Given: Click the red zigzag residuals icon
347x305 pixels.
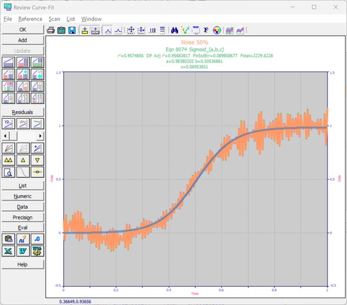Looking at the screenshot, I should click(23, 124).
